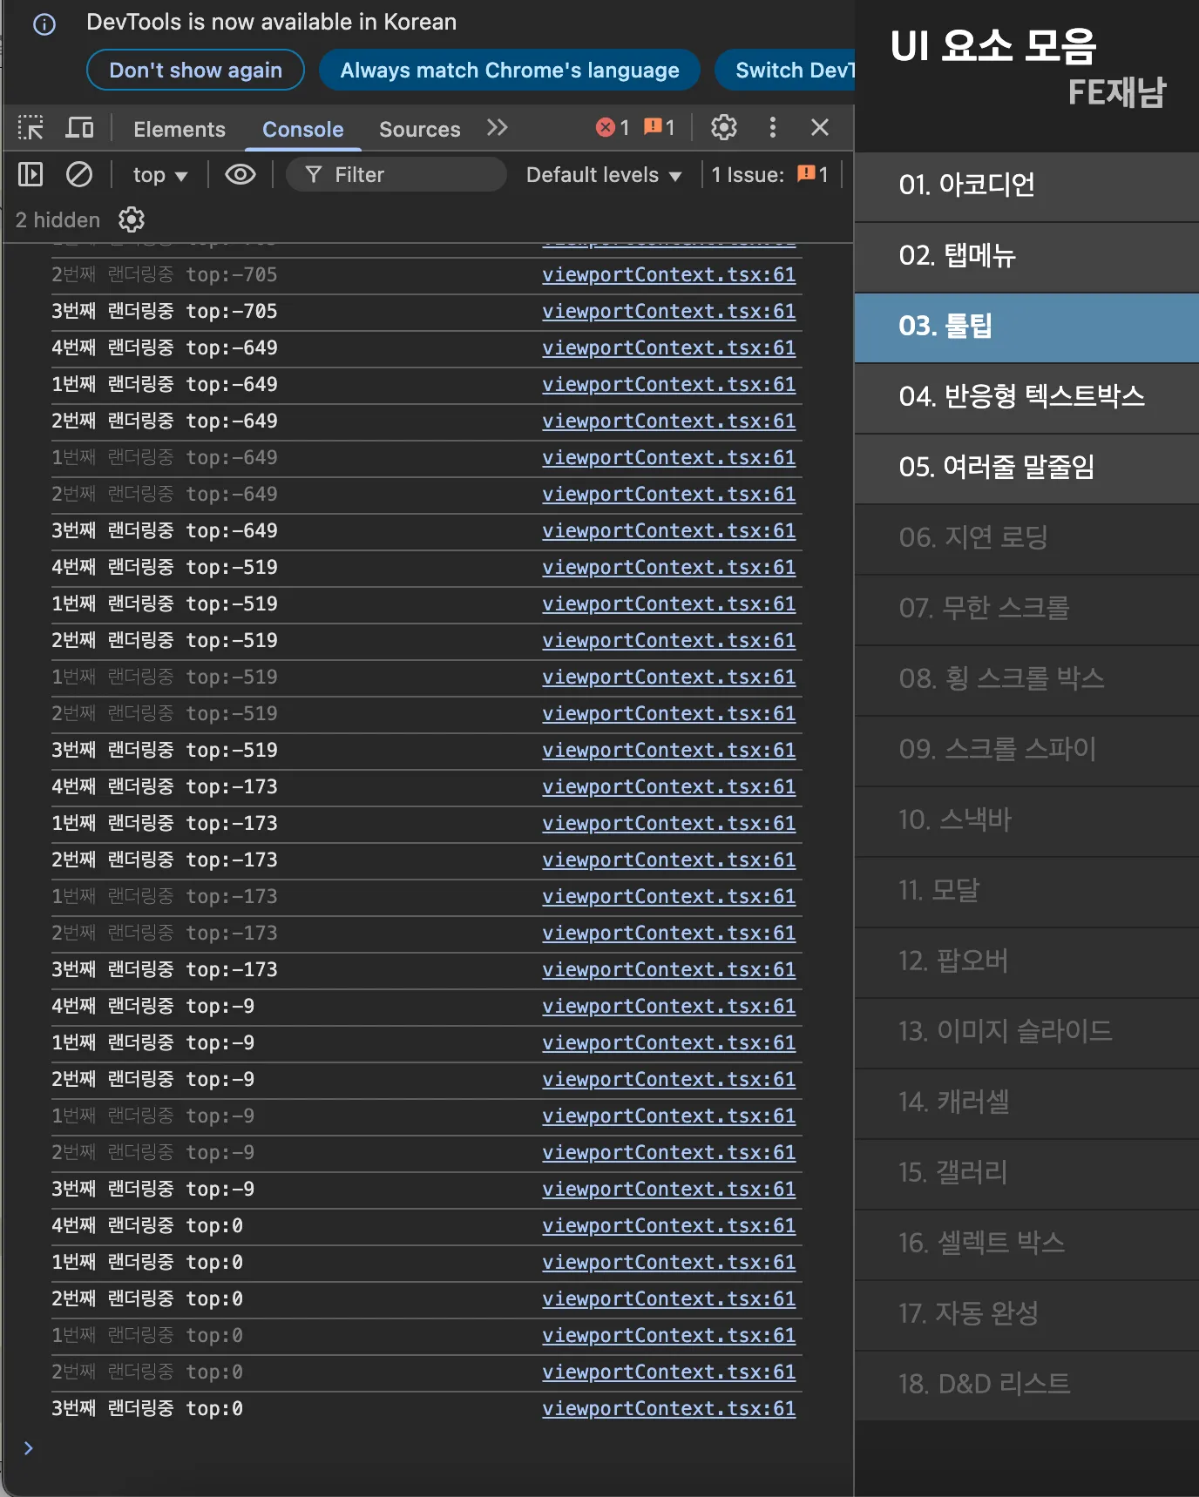Show more DevTools tabs via double chevron
Screen dimensions: 1199x1497
(497, 128)
